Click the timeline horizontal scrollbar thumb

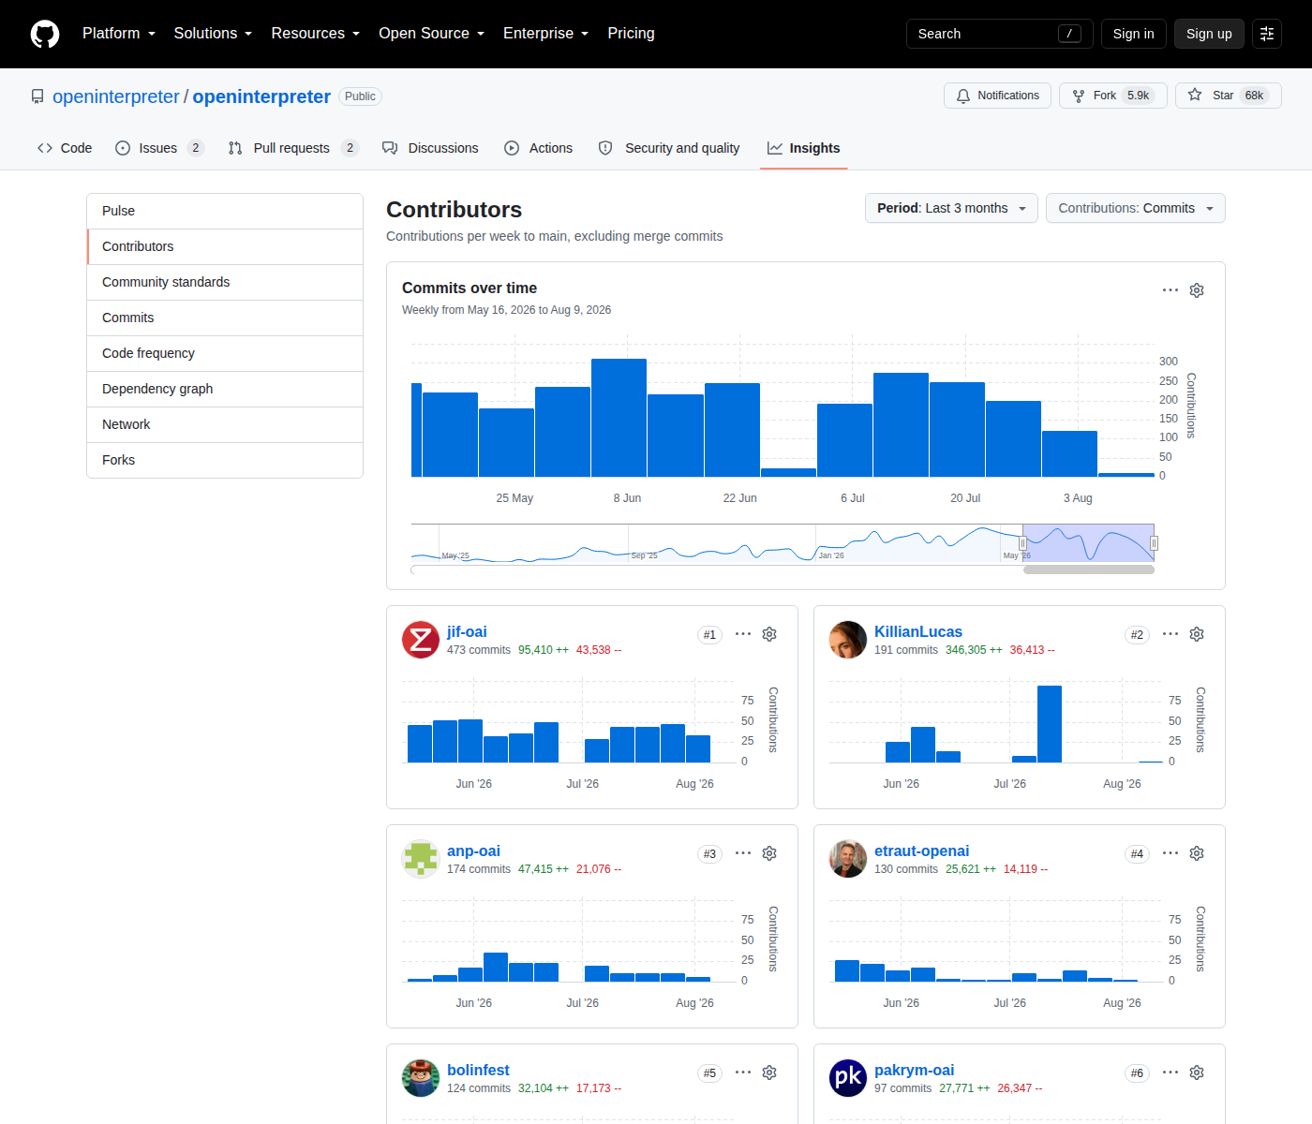click(1089, 569)
